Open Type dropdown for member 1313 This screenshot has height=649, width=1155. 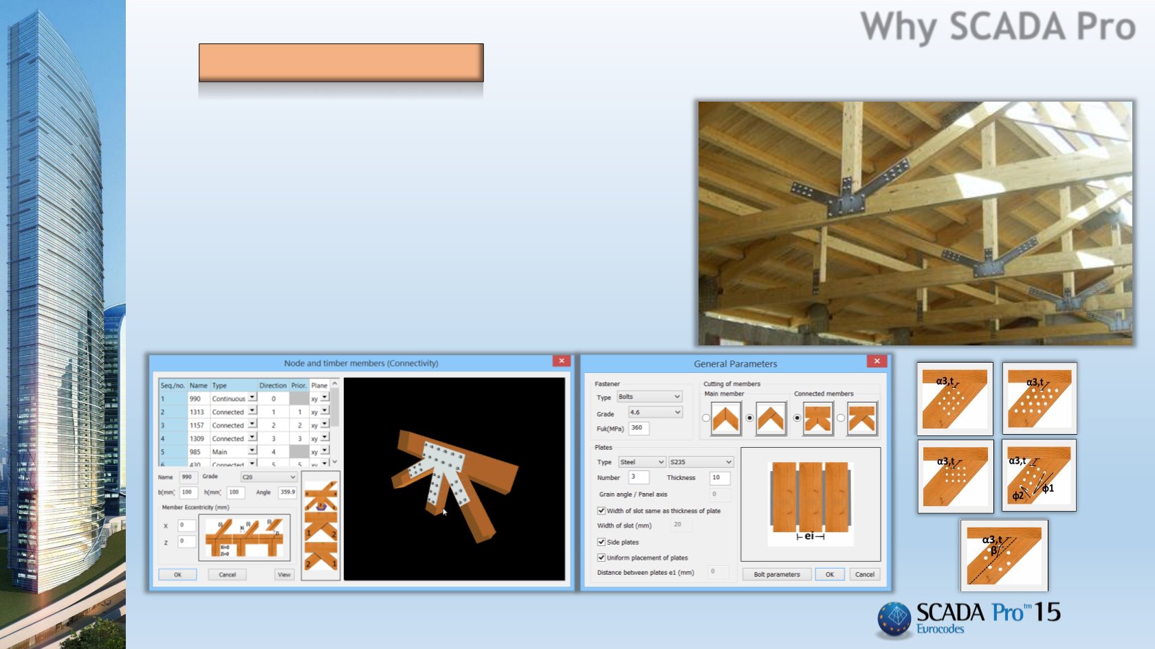tap(252, 411)
